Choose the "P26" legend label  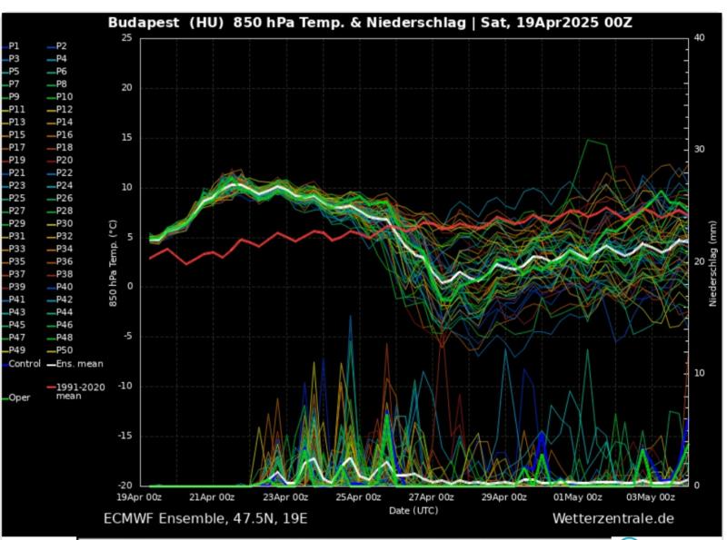[60, 198]
